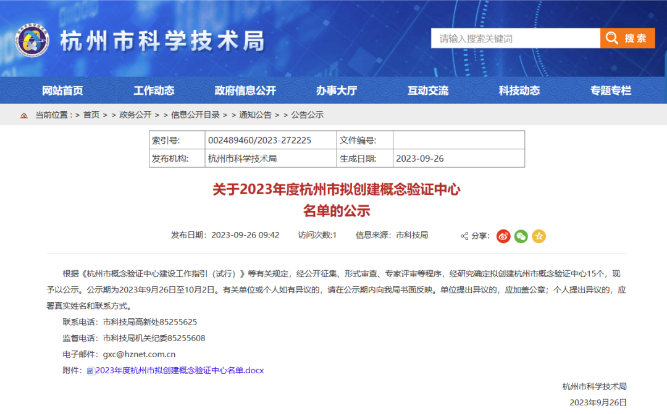The height and width of the screenshot is (414, 667).
Task: Share article via WeChat icon
Action: coord(521,236)
